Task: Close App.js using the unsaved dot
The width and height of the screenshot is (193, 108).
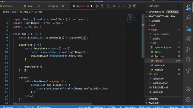Action: pos(92,6)
